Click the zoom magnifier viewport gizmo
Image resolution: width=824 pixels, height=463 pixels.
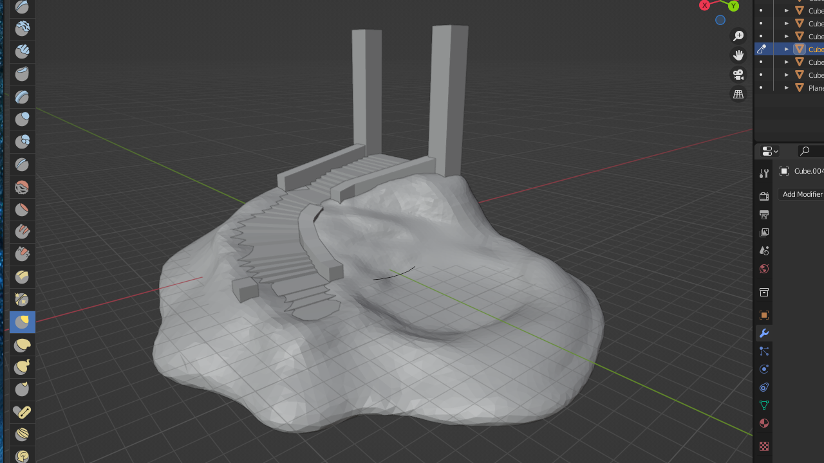tap(738, 36)
